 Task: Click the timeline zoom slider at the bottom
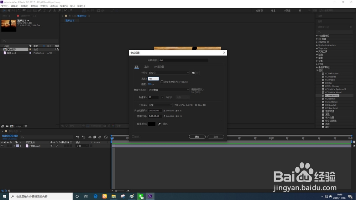click(120, 191)
